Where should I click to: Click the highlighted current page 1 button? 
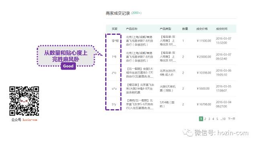(201, 119)
